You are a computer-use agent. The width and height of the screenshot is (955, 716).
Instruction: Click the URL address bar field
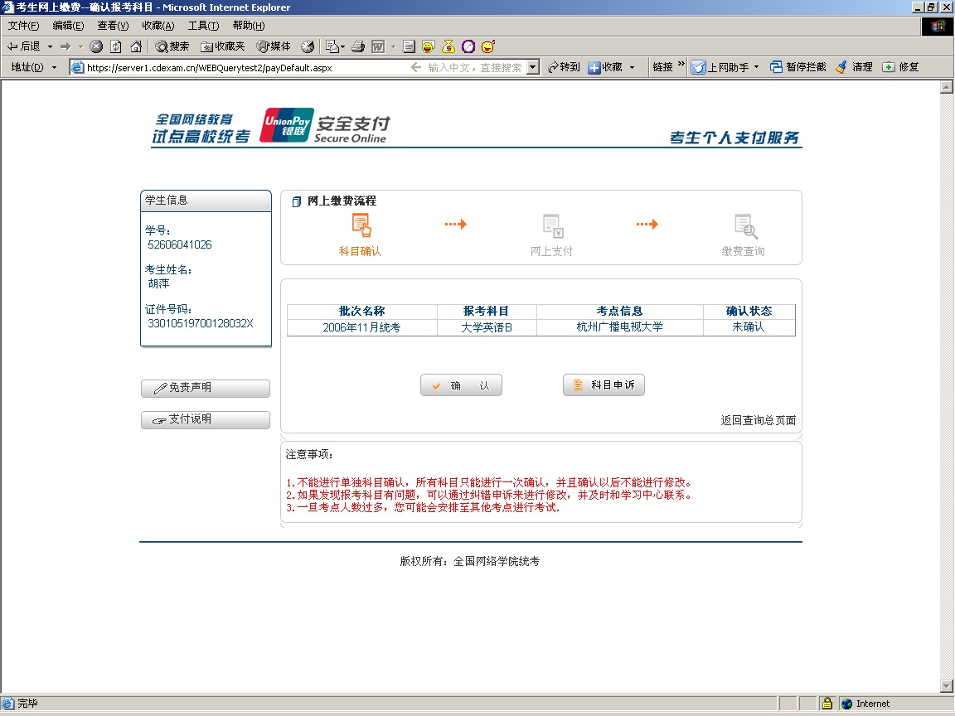coord(240,67)
